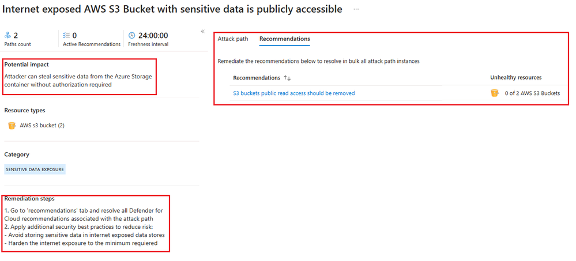Open S3 buckets public read access recommendation
The width and height of the screenshot is (576, 261).
coord(294,93)
